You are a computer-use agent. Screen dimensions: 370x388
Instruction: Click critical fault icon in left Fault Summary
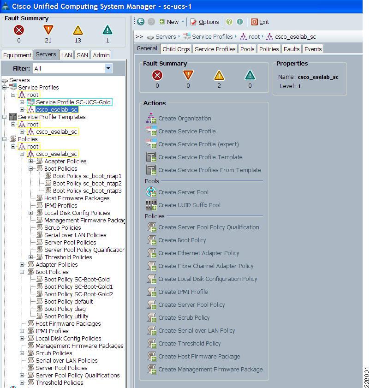tap(19, 30)
